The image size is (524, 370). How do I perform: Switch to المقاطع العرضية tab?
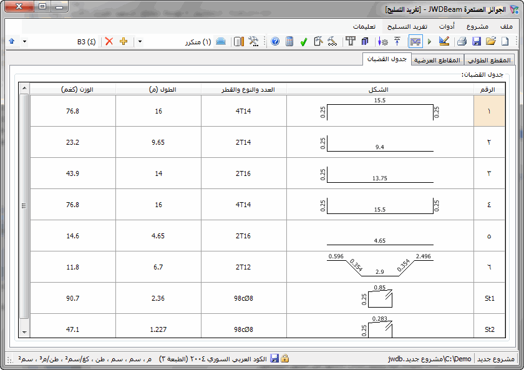(x=437, y=60)
